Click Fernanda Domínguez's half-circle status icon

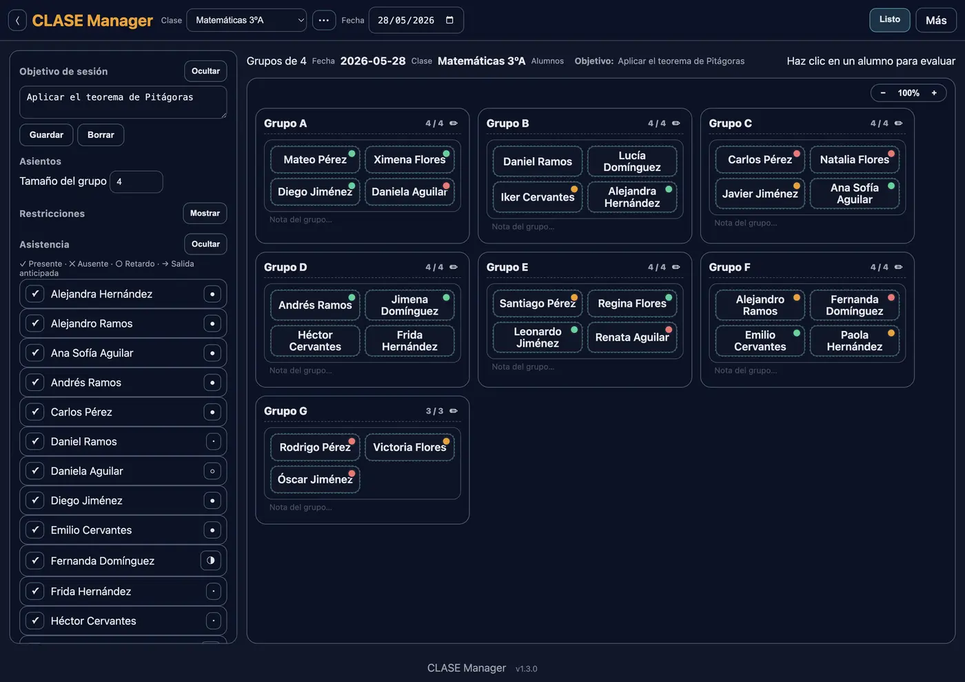[211, 561]
